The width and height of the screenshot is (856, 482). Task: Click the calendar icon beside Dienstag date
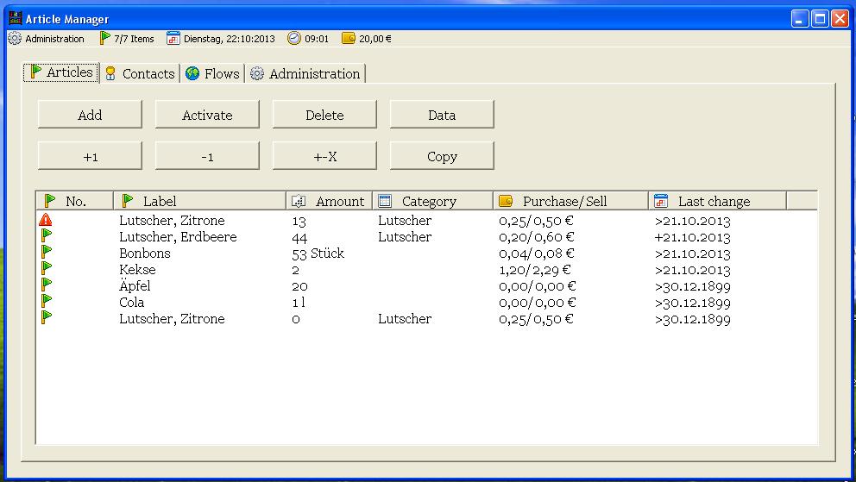(x=173, y=38)
